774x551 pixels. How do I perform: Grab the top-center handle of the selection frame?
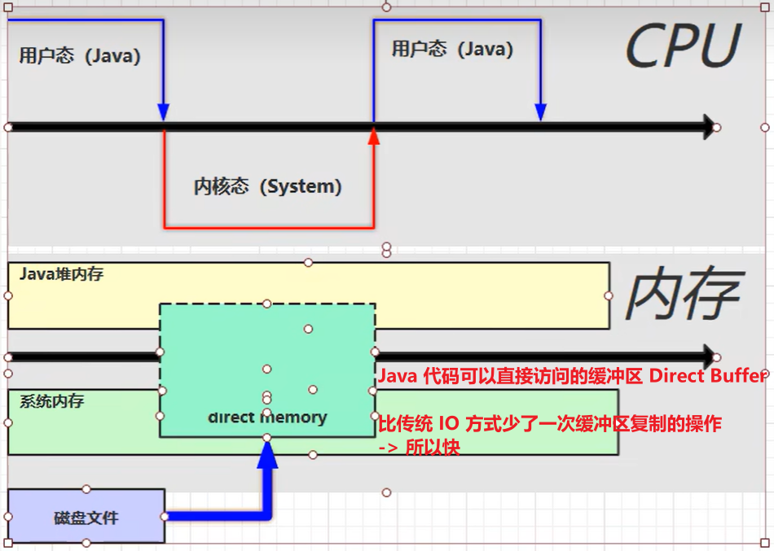pyautogui.click(x=386, y=7)
